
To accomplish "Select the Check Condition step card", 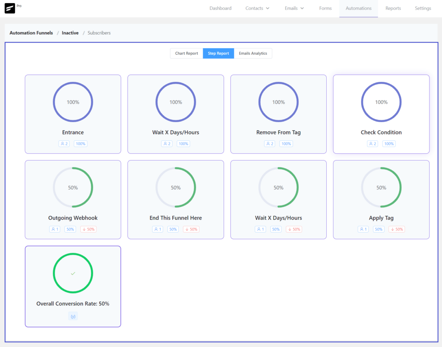I will [381, 114].
